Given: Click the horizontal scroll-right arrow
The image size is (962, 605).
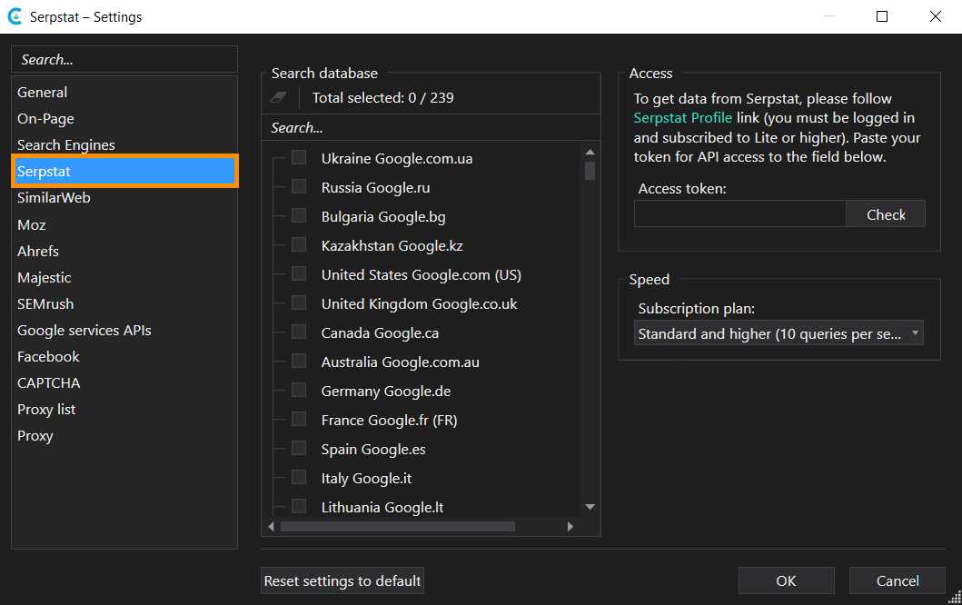Looking at the screenshot, I should pyautogui.click(x=570, y=527).
